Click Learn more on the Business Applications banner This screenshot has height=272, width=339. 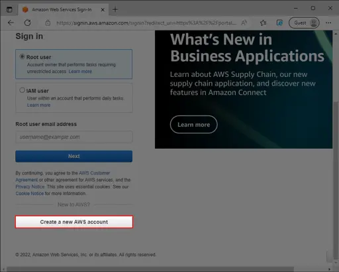click(x=193, y=125)
